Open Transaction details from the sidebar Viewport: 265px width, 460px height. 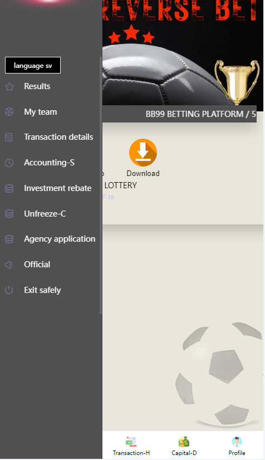point(58,137)
